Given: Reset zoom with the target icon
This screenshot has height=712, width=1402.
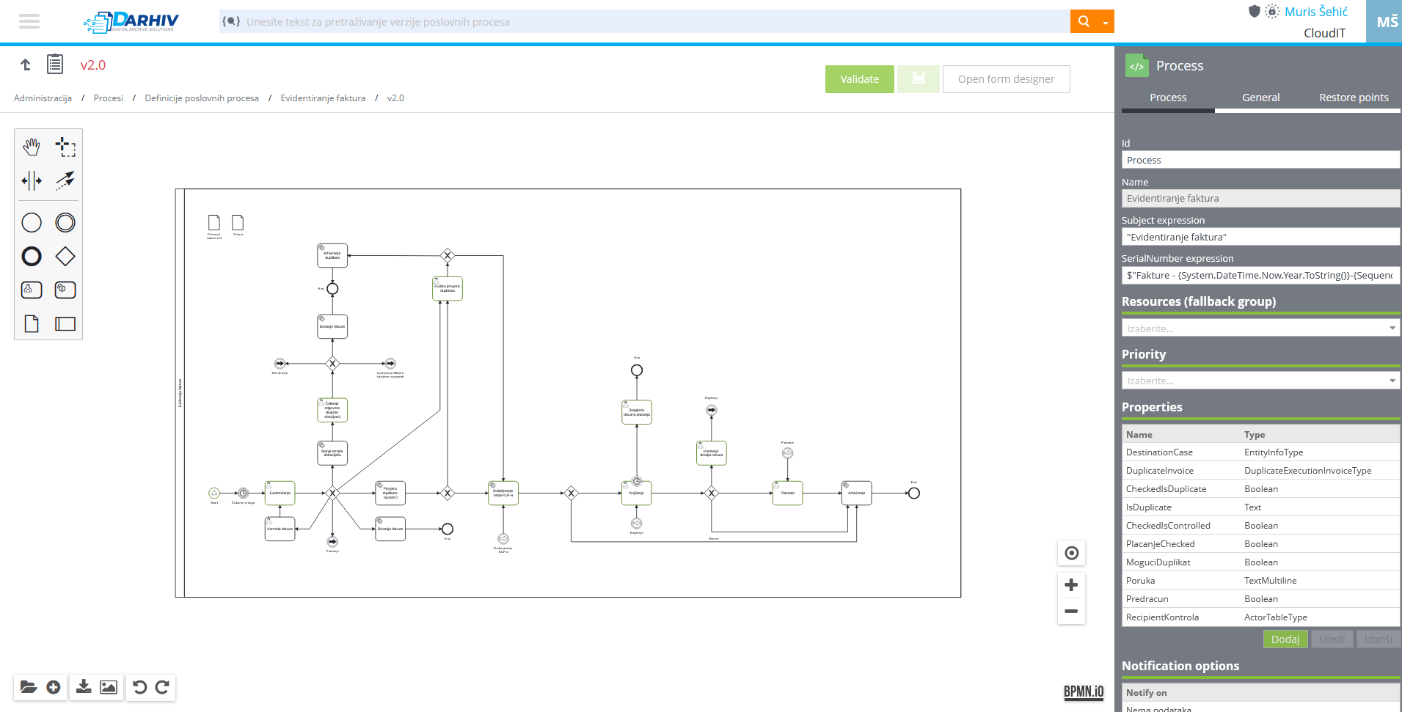Looking at the screenshot, I should click(x=1071, y=553).
